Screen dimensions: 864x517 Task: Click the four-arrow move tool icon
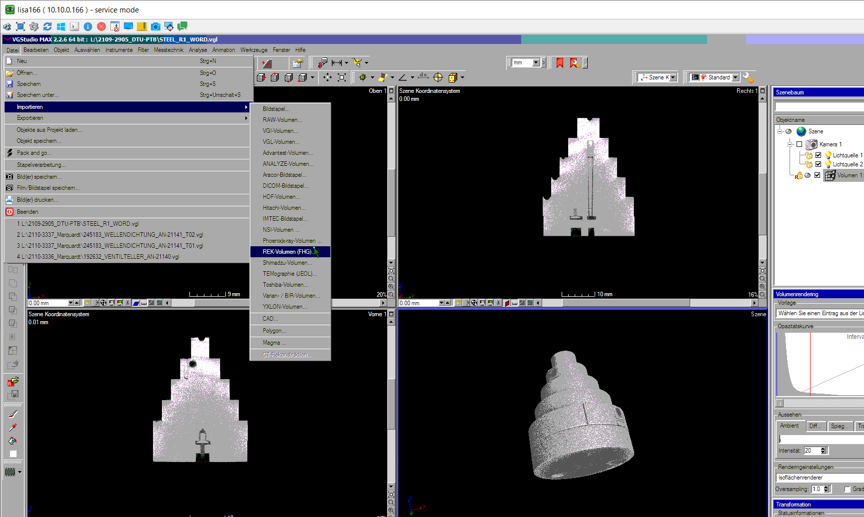click(327, 77)
